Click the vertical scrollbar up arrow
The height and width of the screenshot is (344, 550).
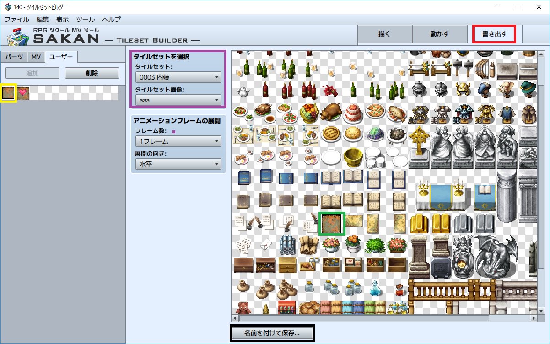point(542,53)
